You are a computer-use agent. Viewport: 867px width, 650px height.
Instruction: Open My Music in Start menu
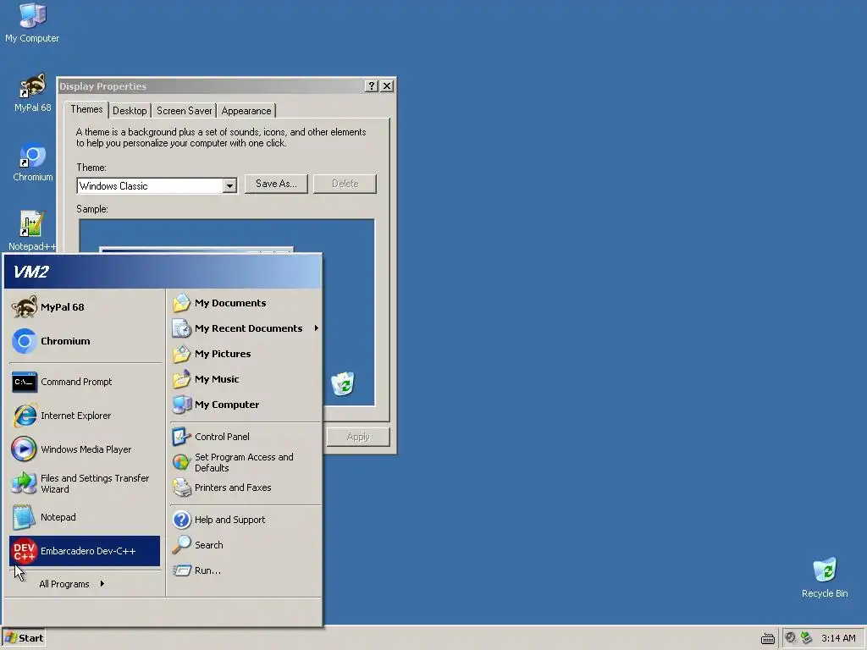click(x=246, y=379)
